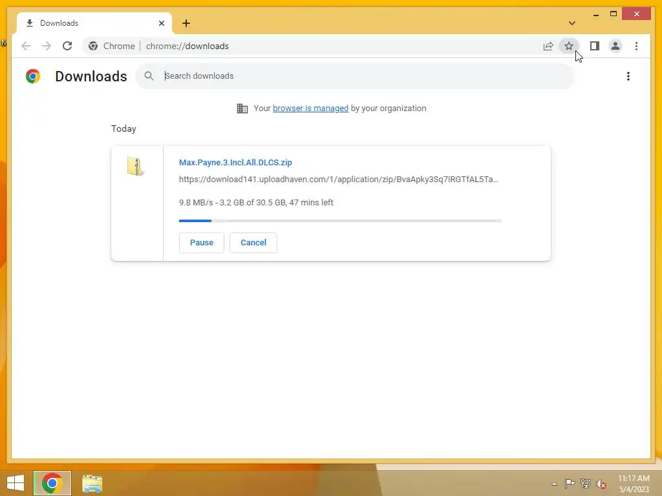Open Chrome's three-dot main menu
Screen dimensions: 662x496
[636, 46]
